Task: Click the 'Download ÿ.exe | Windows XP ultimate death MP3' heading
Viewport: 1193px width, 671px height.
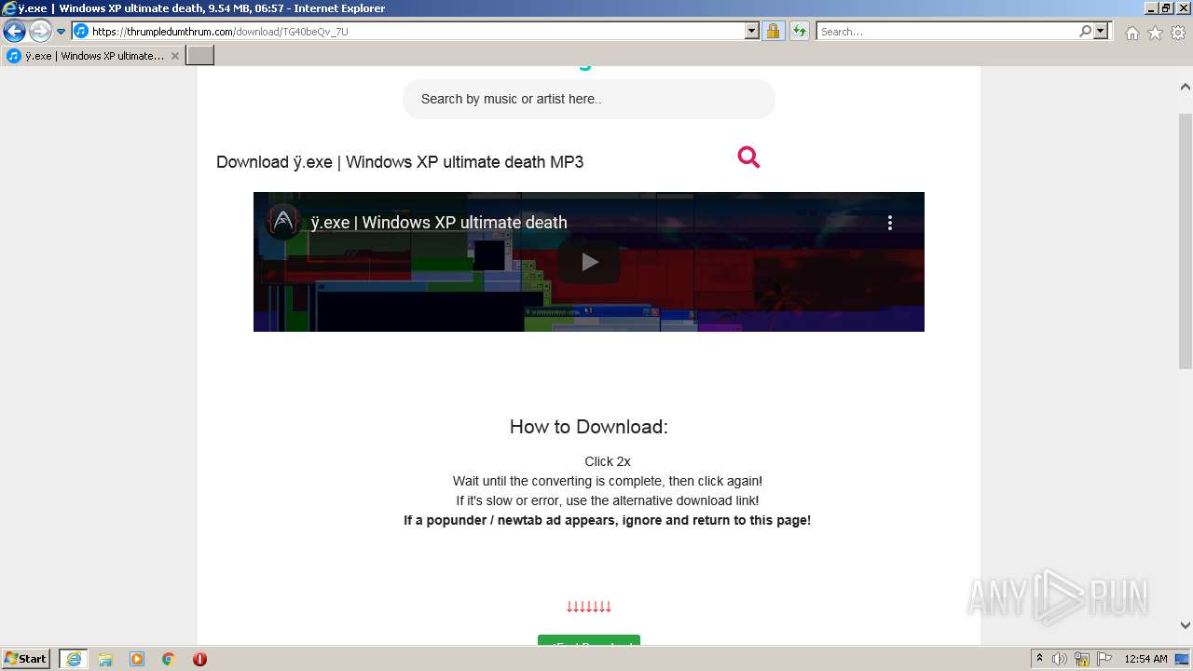Action: [400, 162]
